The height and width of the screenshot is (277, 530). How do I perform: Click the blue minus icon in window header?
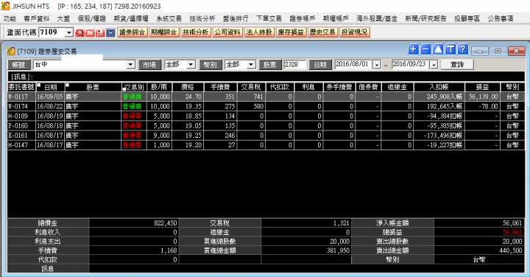coord(425,49)
